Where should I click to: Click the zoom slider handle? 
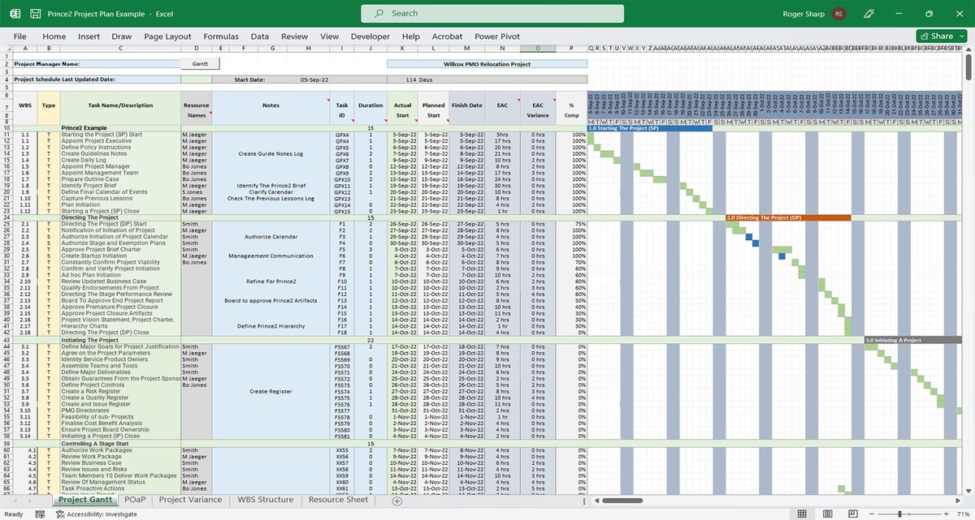coord(900,514)
